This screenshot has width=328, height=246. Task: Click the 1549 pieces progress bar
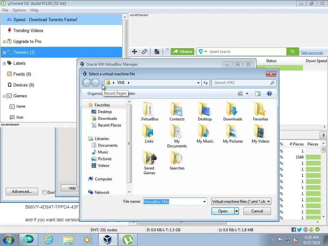313,157
